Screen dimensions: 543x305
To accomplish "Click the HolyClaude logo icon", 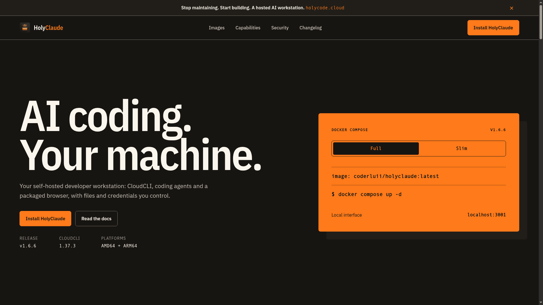I will (25, 28).
